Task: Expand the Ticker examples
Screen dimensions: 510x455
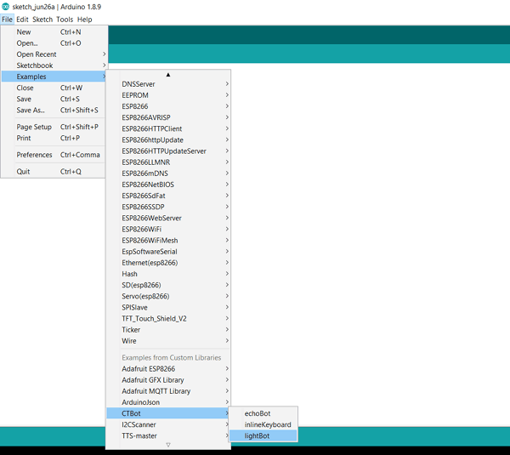Action: [x=168, y=329]
